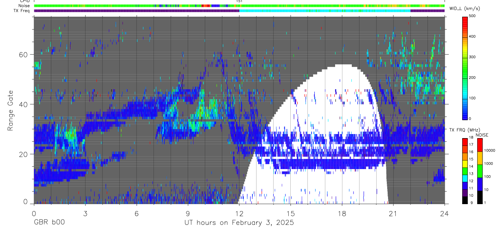The height and width of the screenshot is (231, 500).
Task: Pick the green swatch on NOISE legend
Action: tap(480, 171)
